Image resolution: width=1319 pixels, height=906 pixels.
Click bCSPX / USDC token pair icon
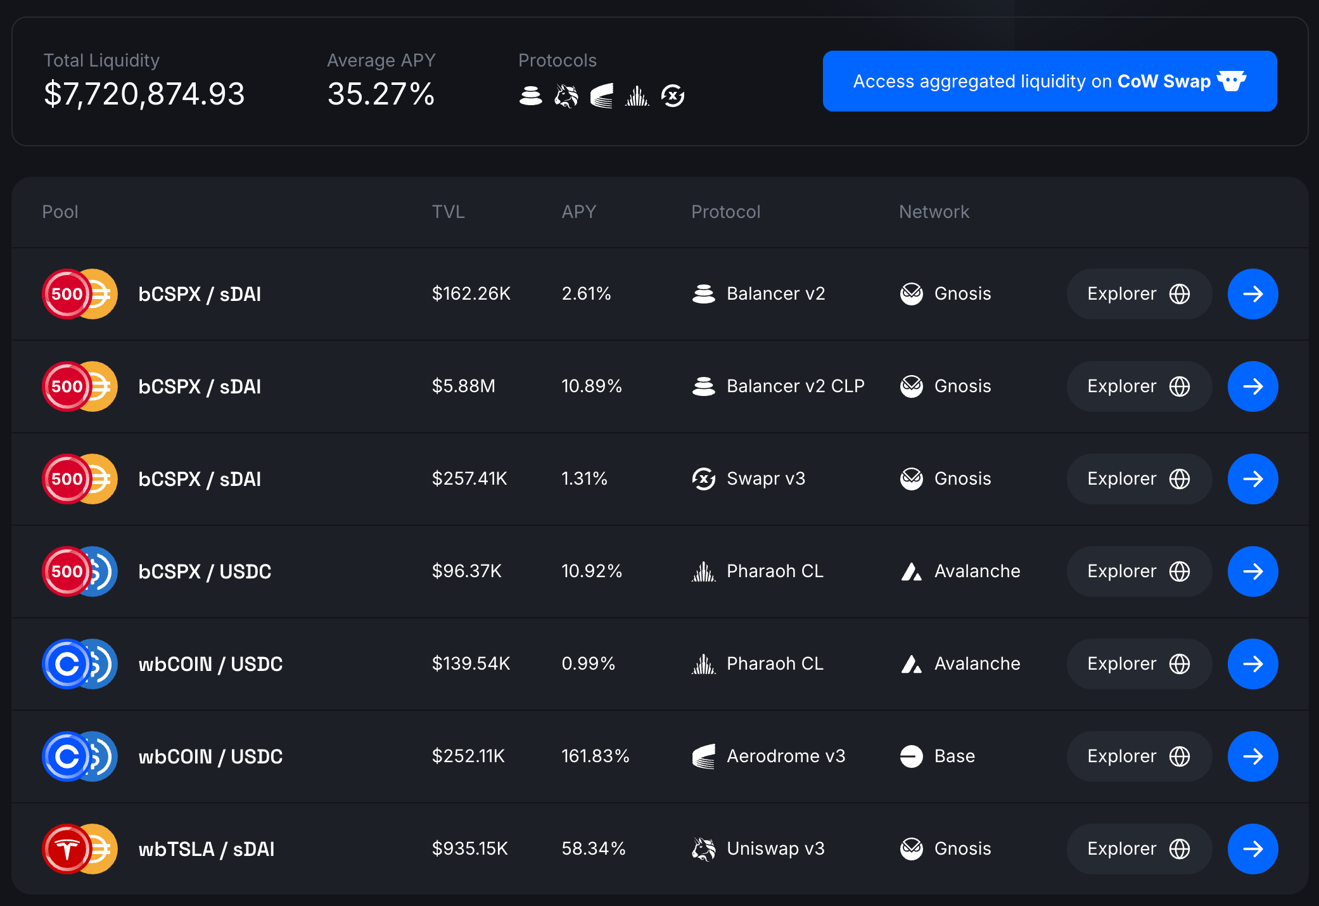coord(80,571)
